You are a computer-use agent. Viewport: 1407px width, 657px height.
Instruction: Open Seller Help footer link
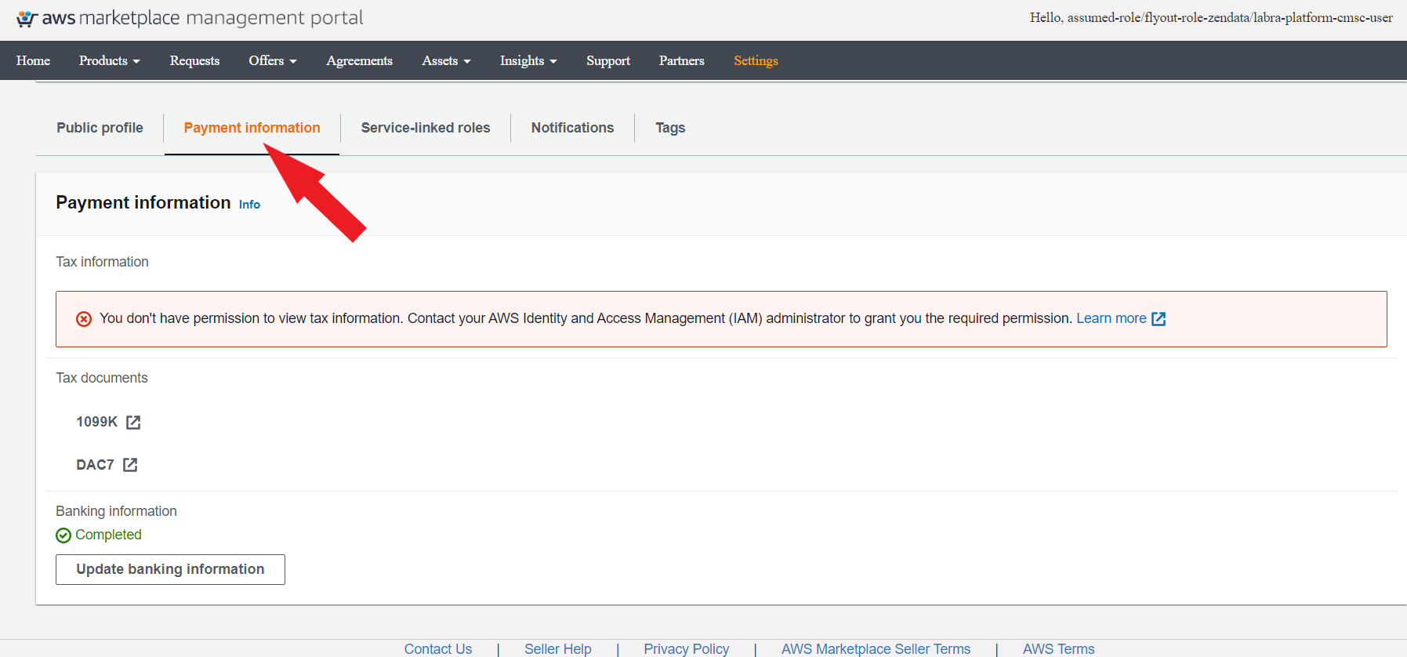pos(558,648)
